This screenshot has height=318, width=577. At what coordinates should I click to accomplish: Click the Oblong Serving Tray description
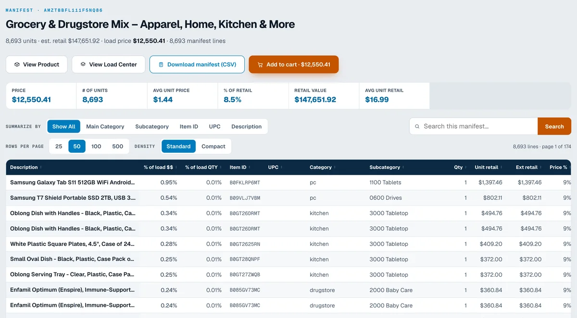[x=72, y=275]
